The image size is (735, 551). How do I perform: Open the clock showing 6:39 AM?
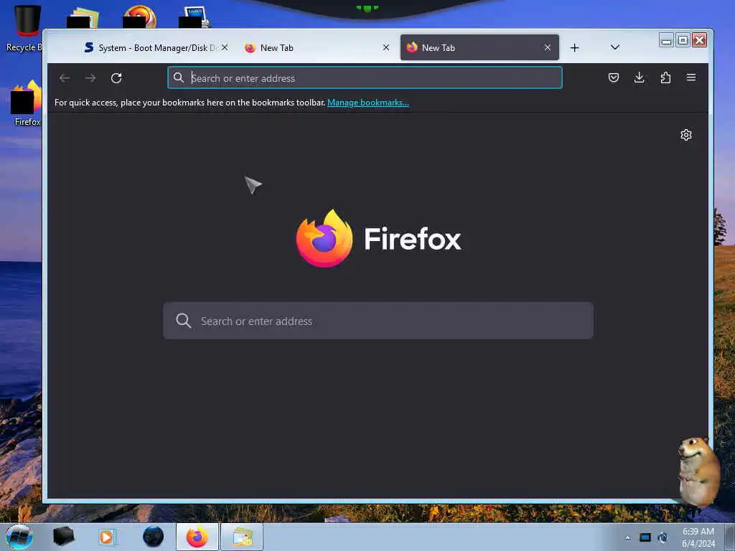(x=698, y=537)
